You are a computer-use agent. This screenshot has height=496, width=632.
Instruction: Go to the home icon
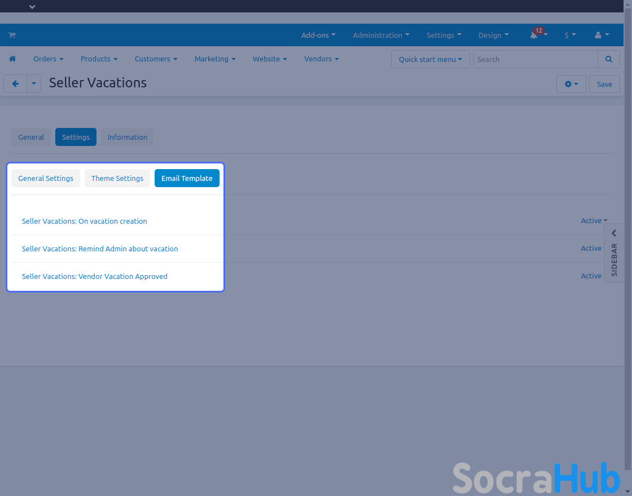coord(12,59)
